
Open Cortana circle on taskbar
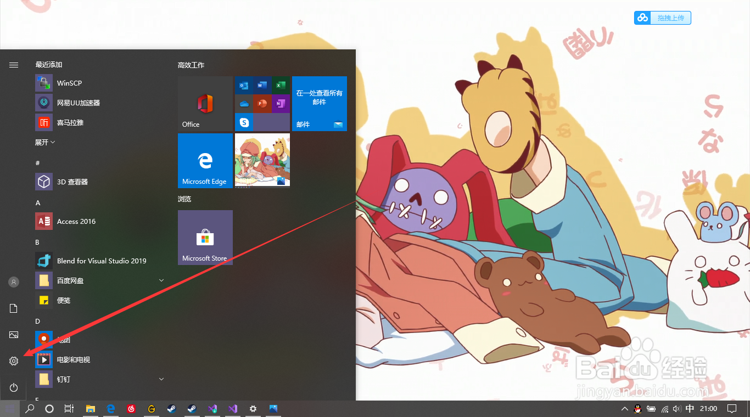coord(49,409)
